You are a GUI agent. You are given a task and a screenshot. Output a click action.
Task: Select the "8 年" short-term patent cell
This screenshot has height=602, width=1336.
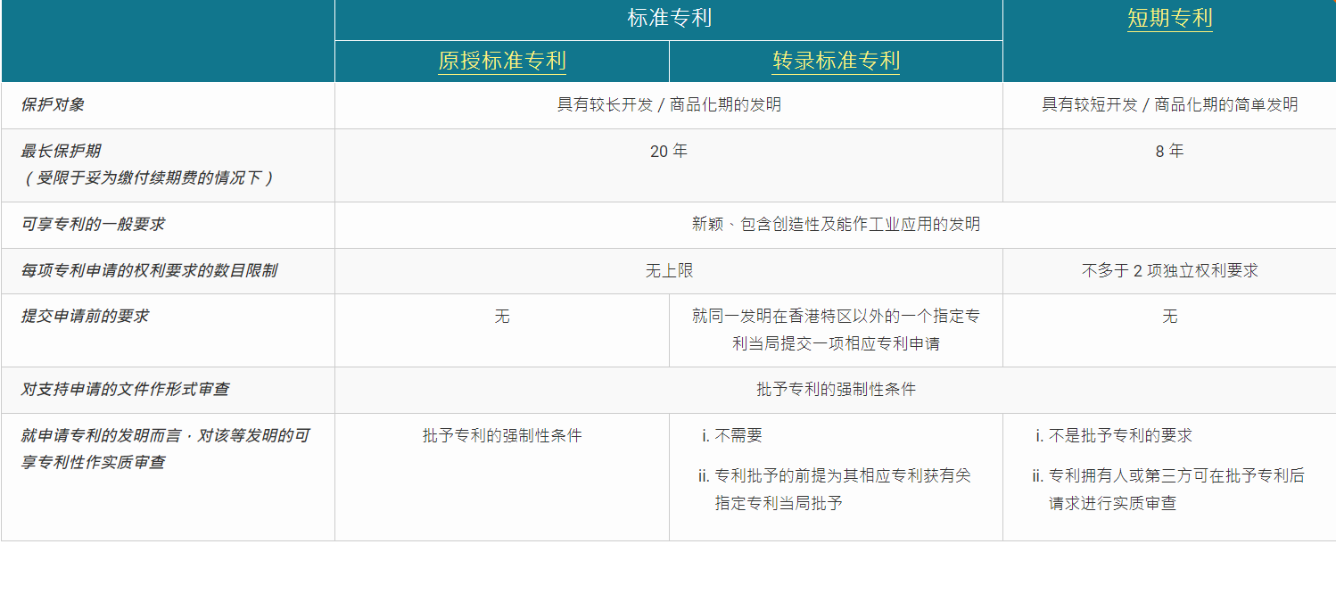(x=1169, y=151)
